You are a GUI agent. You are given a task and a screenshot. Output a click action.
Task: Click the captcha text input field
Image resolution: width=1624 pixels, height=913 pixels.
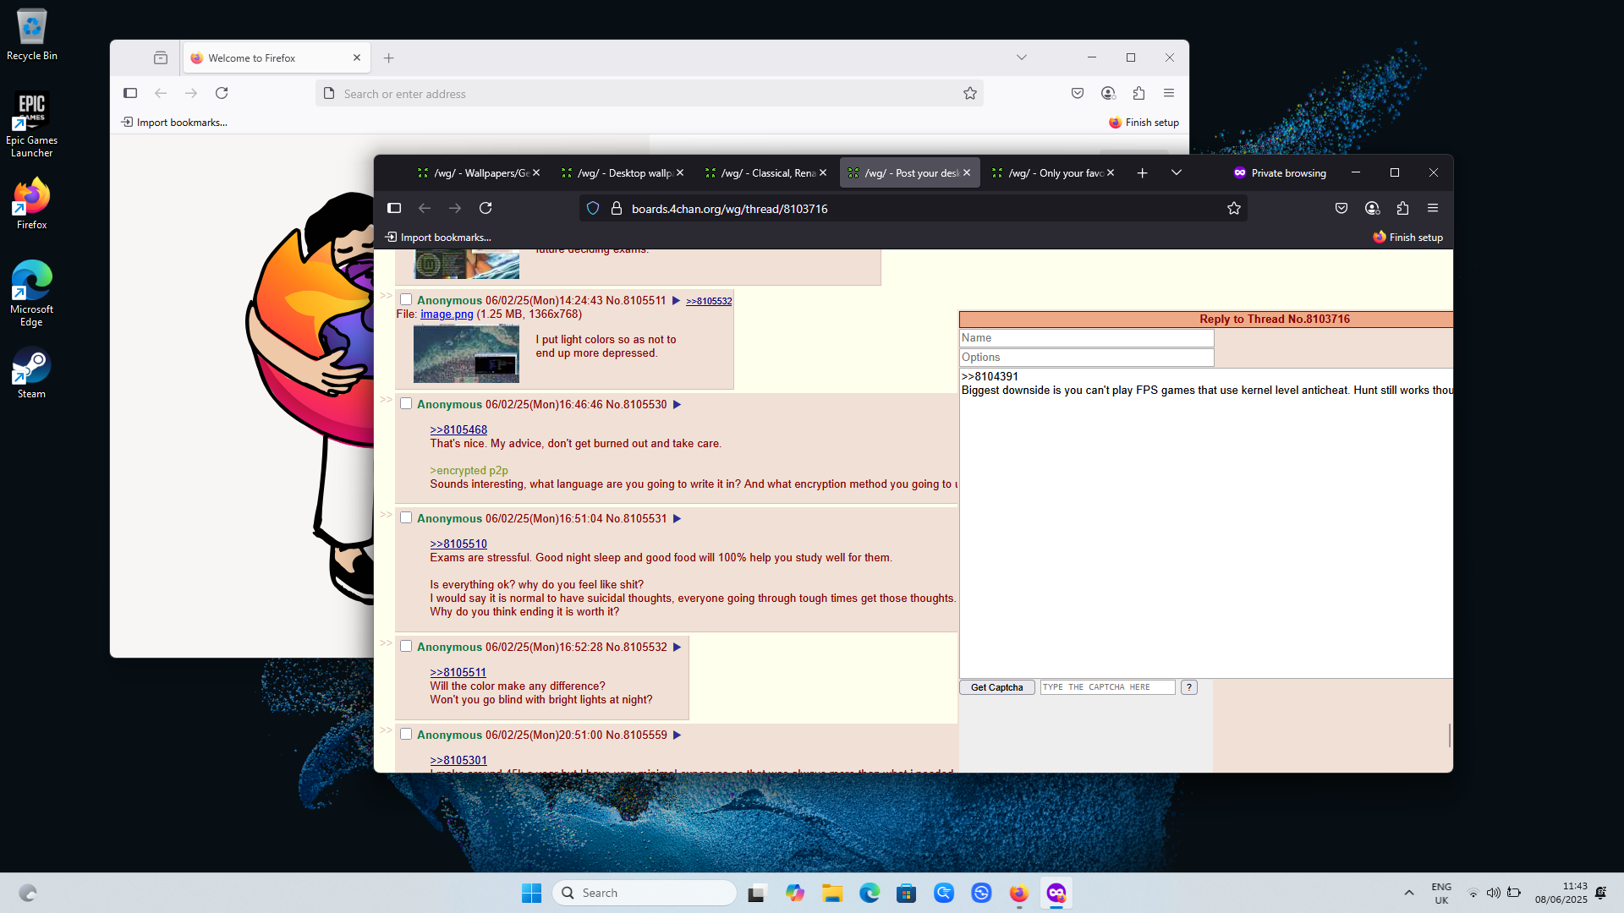pos(1107,687)
